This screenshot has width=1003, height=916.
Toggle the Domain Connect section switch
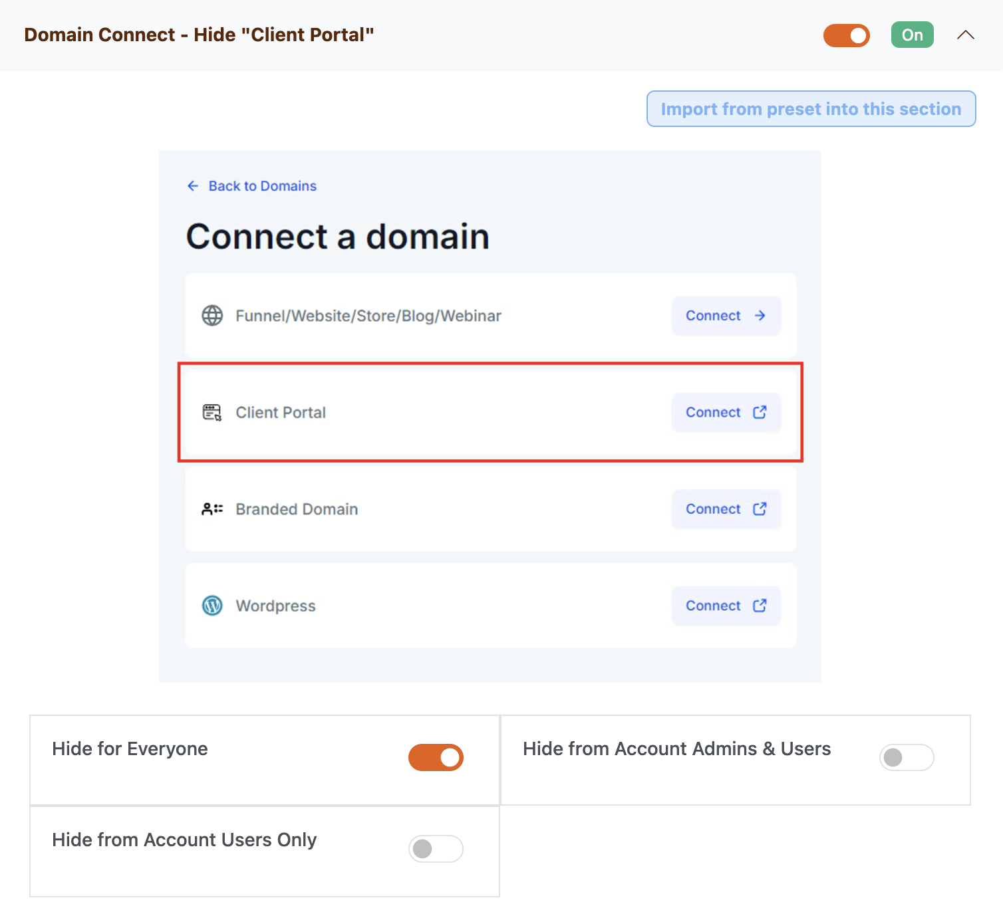pyautogui.click(x=846, y=35)
